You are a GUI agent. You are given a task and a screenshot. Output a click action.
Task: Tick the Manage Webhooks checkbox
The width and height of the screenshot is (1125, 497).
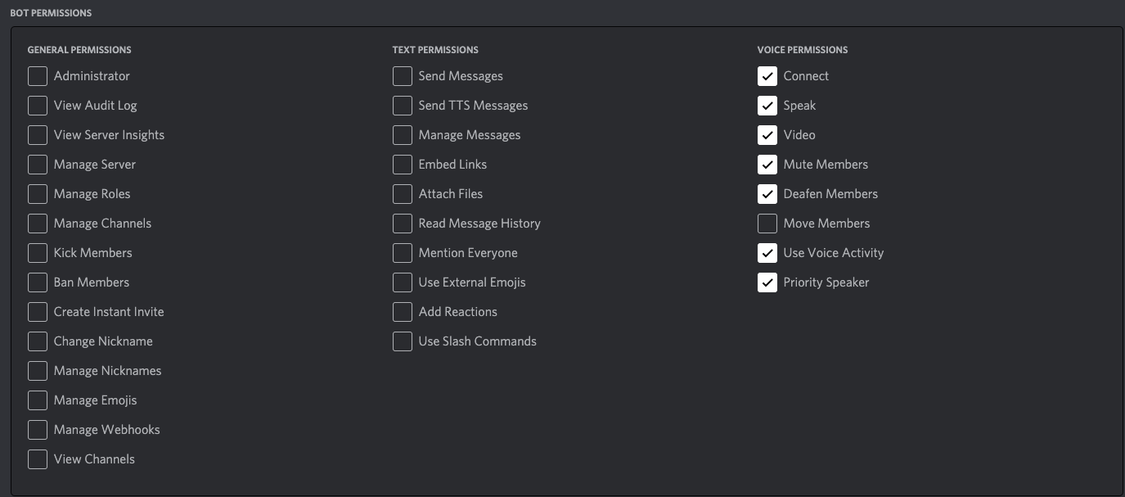(38, 430)
